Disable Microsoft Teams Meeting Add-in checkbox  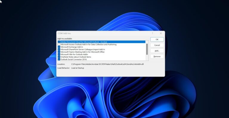coord(59,52)
